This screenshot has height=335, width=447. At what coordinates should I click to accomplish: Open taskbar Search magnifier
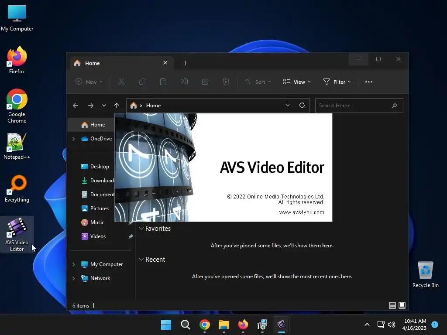(185, 325)
